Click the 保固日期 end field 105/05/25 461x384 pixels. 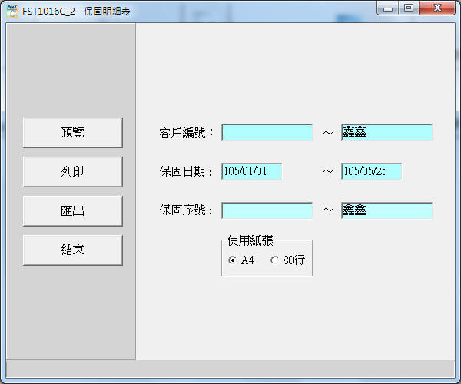click(x=371, y=171)
